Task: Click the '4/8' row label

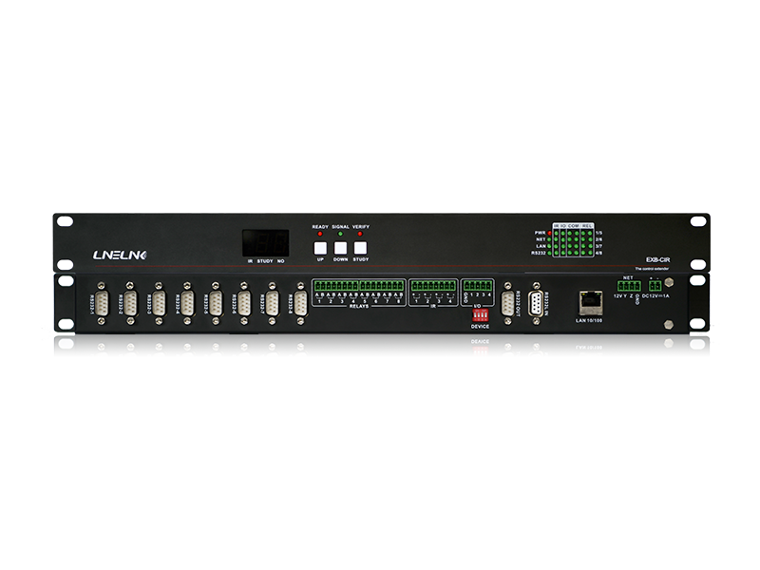Action: tap(598, 253)
